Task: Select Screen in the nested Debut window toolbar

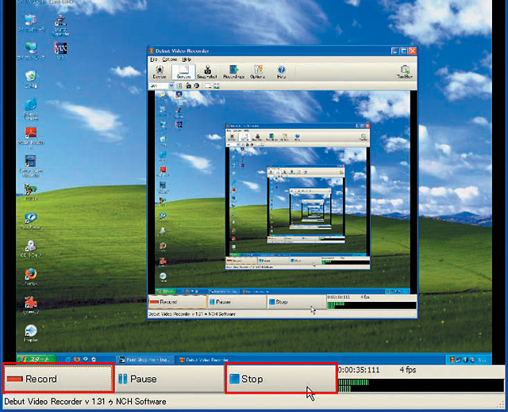Action: tap(183, 72)
